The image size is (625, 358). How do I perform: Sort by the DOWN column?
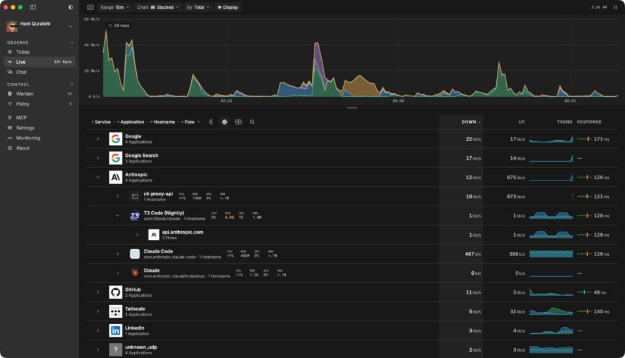[471, 122]
